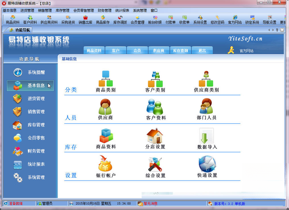Select 系统提醒 in navigation sidebar

[30, 72]
